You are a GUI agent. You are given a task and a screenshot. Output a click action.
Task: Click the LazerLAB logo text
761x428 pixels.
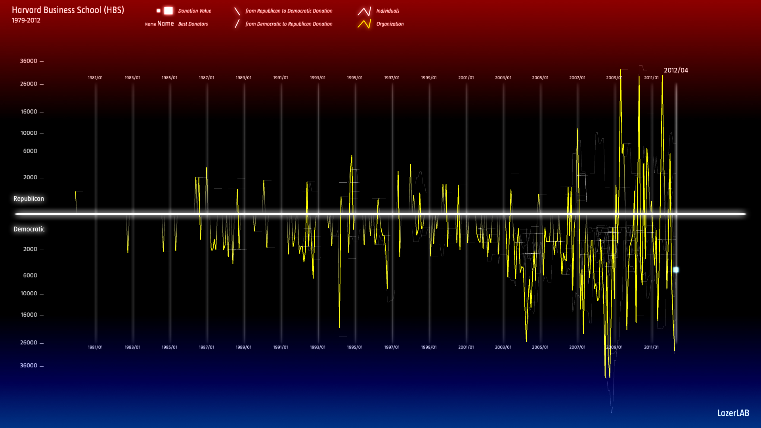coord(733,413)
